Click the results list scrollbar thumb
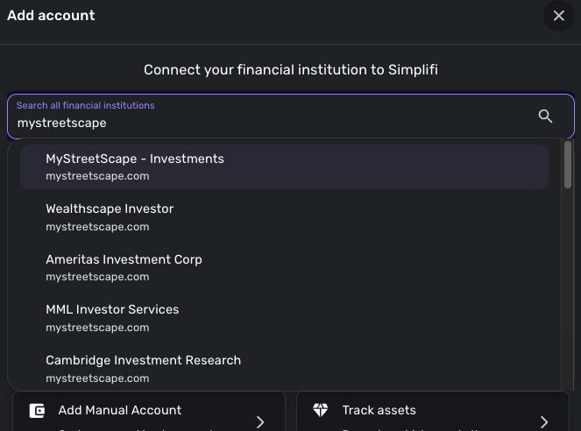Screen dimensions: 581x431 (x=568, y=165)
